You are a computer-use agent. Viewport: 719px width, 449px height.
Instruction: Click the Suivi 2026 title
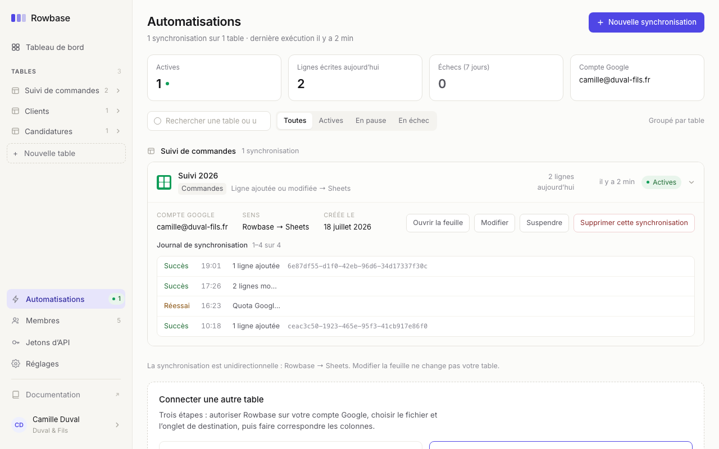[x=198, y=176]
